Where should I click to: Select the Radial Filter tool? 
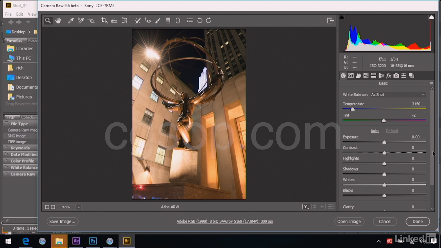[x=178, y=21]
